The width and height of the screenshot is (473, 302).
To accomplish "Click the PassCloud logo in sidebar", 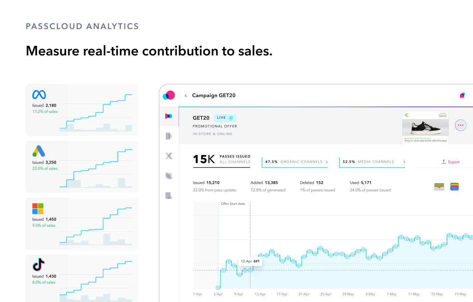I will [x=169, y=95].
